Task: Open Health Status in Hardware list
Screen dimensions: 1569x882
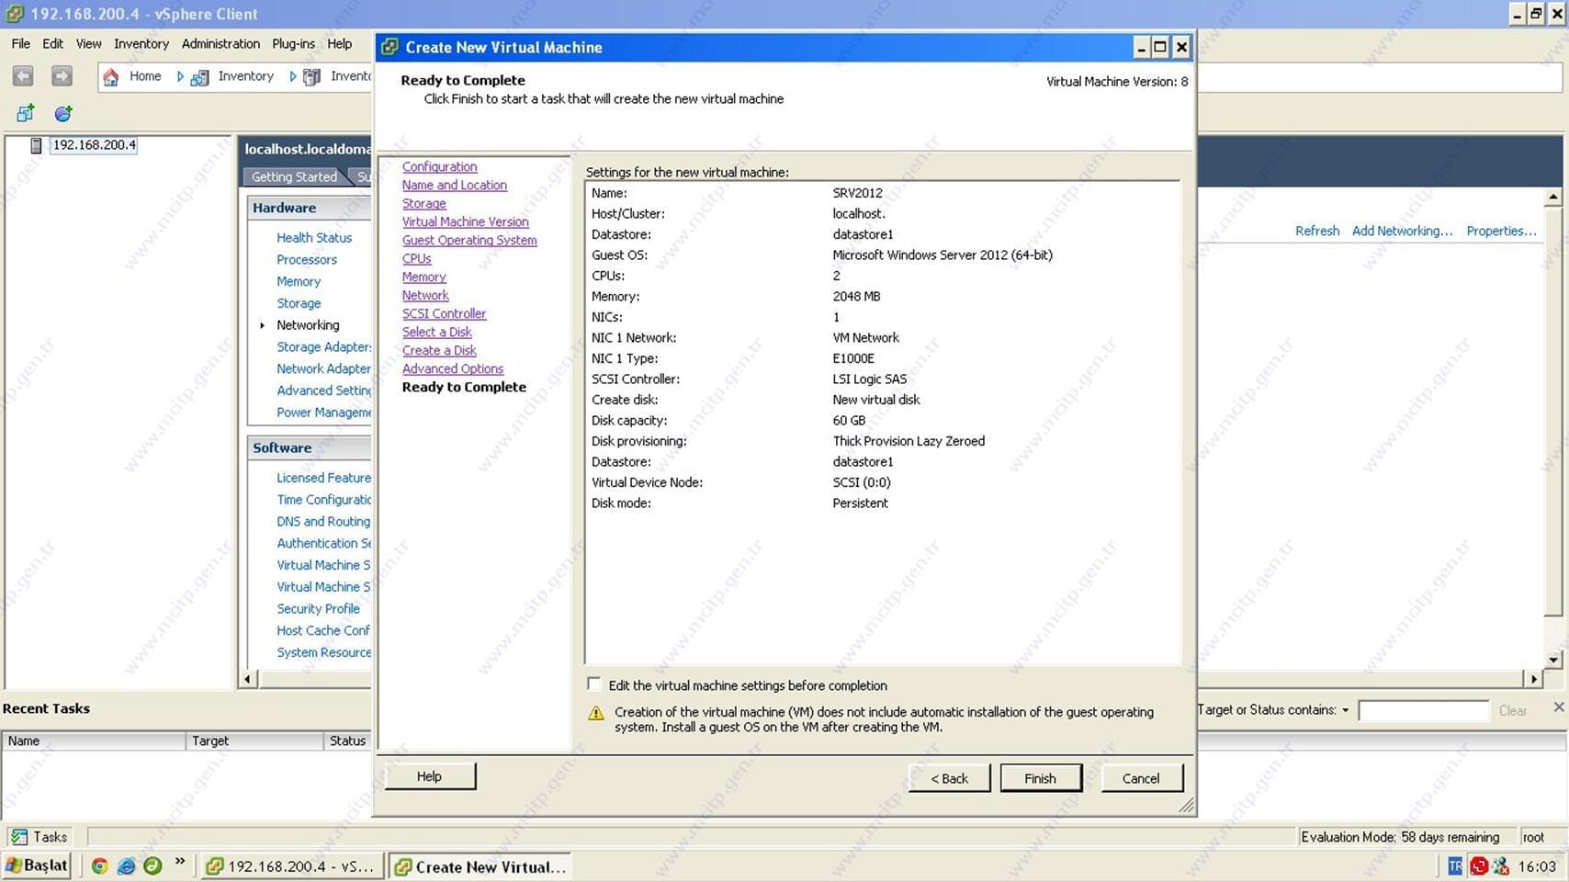Action: pyautogui.click(x=314, y=237)
